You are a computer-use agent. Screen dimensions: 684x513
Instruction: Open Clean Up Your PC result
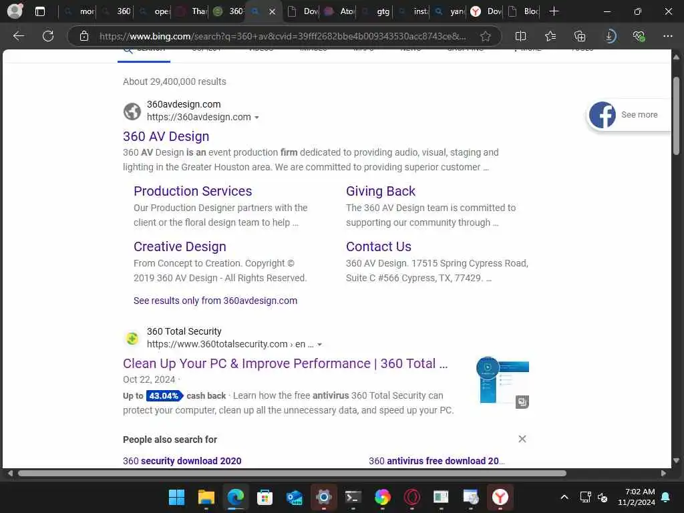285,363
